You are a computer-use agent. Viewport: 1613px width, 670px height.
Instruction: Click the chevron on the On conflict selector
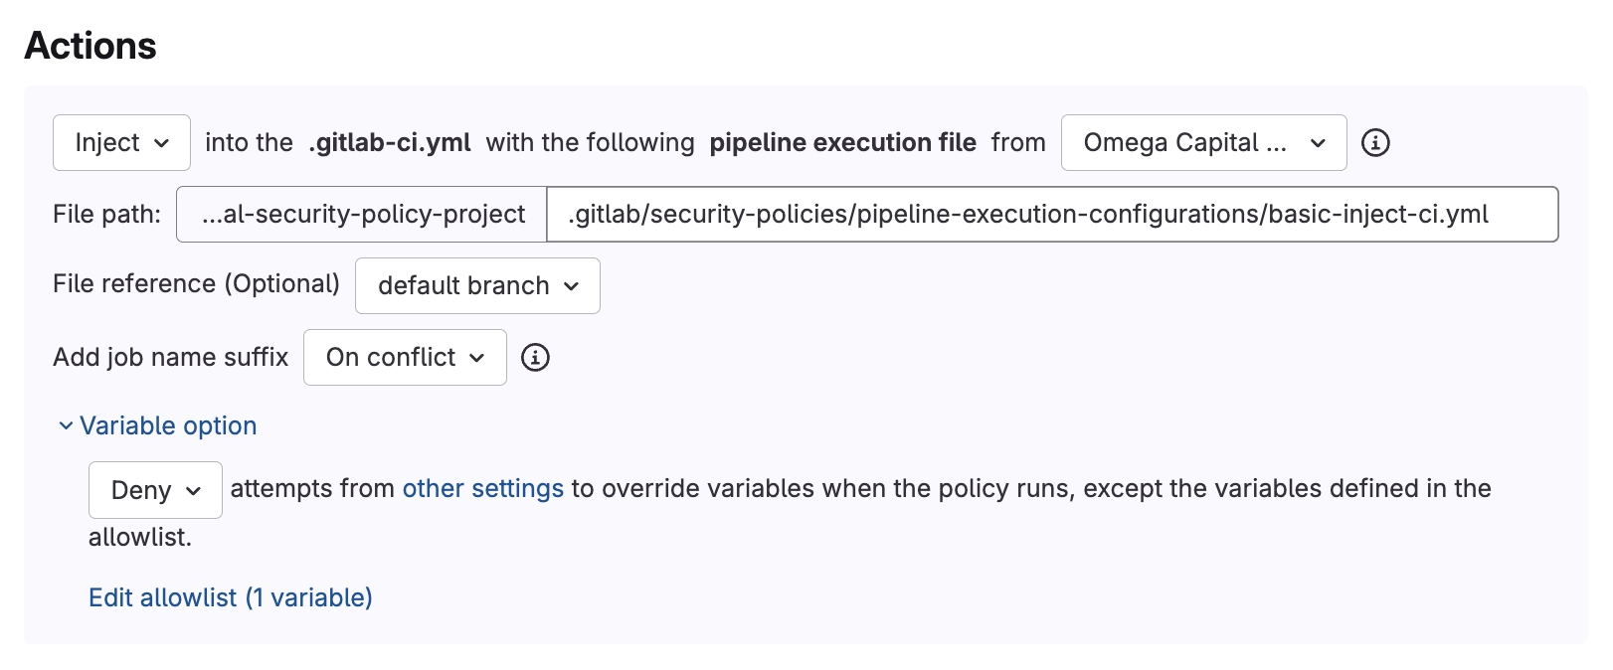click(478, 358)
